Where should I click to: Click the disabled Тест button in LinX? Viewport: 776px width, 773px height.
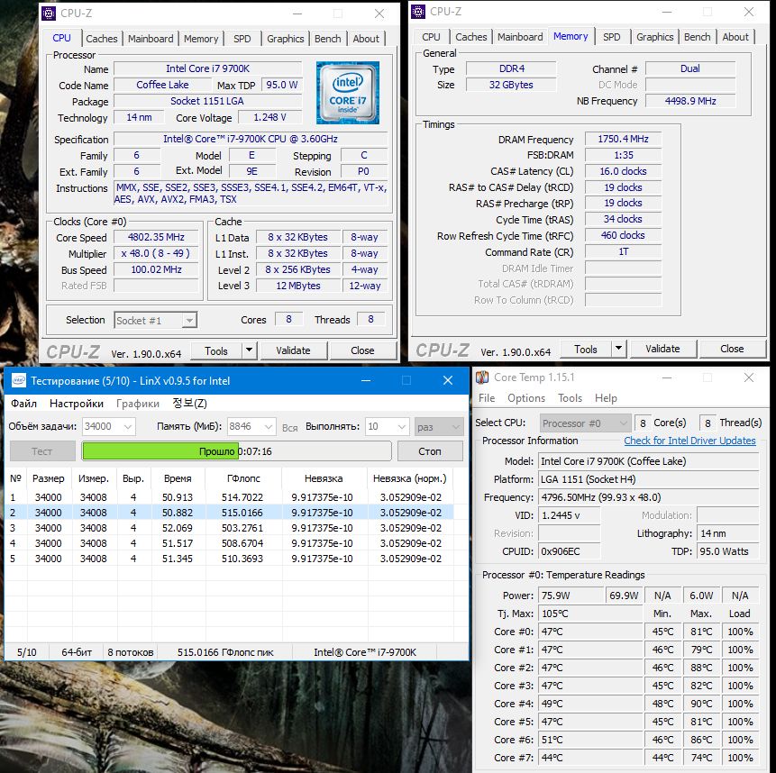click(42, 451)
